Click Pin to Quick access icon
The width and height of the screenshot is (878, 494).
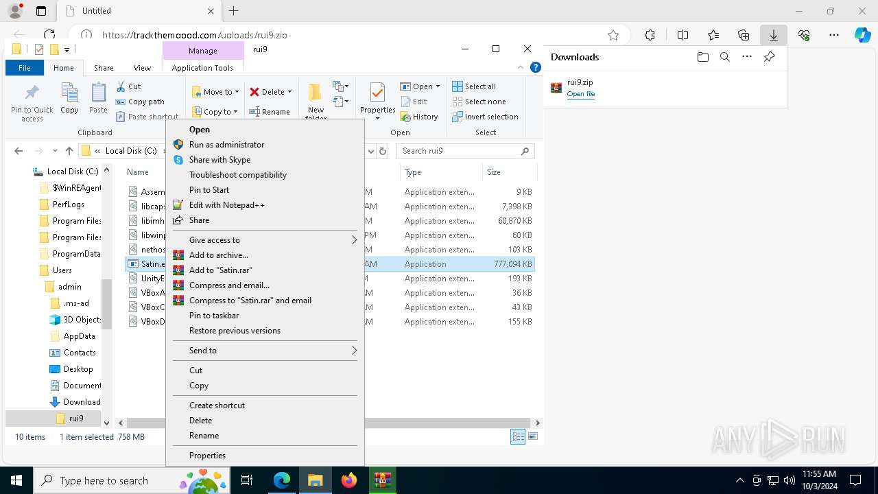(32, 93)
